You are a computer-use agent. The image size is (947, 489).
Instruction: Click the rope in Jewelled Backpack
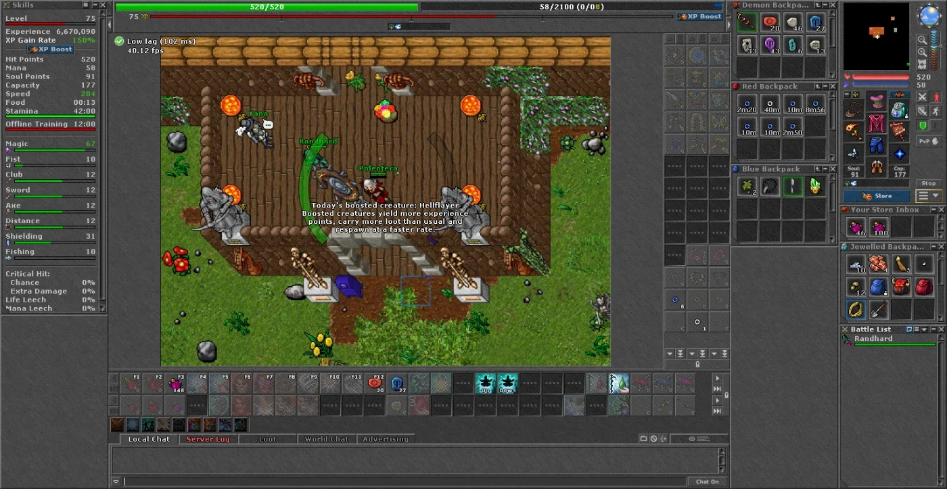coord(855,309)
